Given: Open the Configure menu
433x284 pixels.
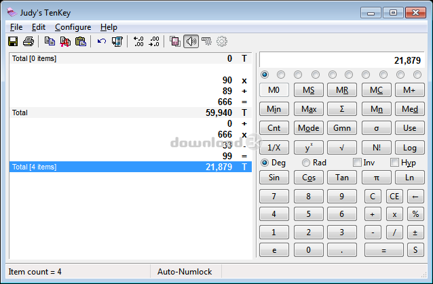Looking at the screenshot, I should pyautogui.click(x=73, y=27).
